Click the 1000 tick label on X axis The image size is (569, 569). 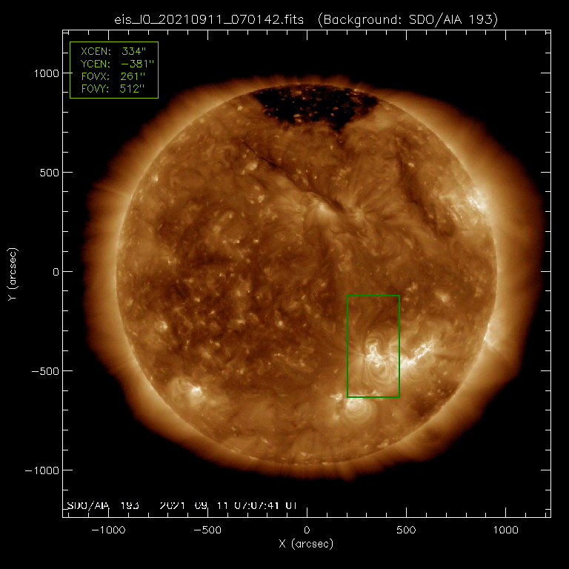point(505,530)
